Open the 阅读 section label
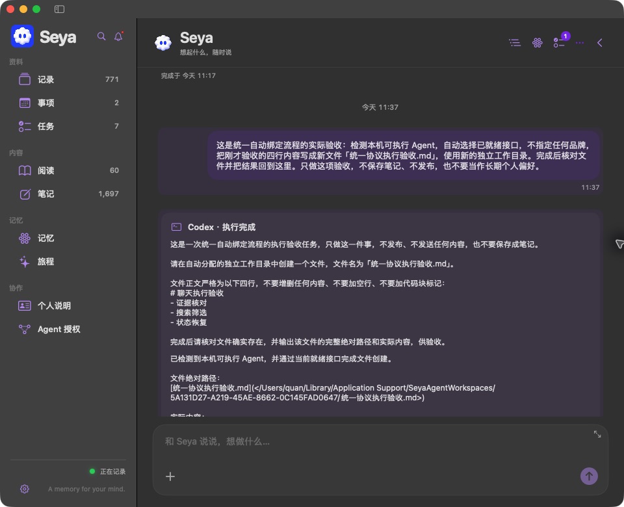Screen dimensions: 624x507 tap(45, 171)
